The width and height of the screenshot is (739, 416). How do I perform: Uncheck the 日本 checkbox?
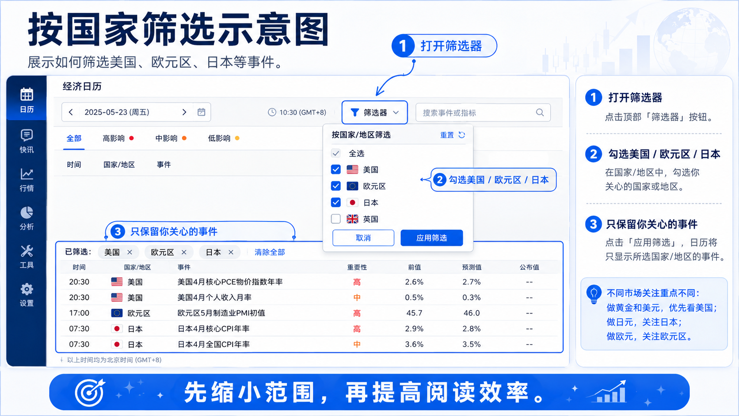(336, 202)
